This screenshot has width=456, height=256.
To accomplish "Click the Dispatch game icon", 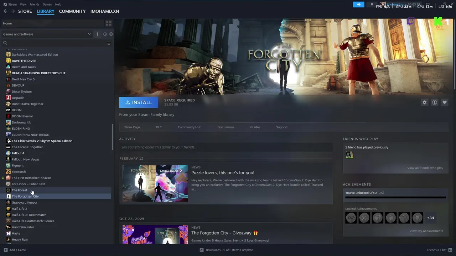I will tap(8, 98).
